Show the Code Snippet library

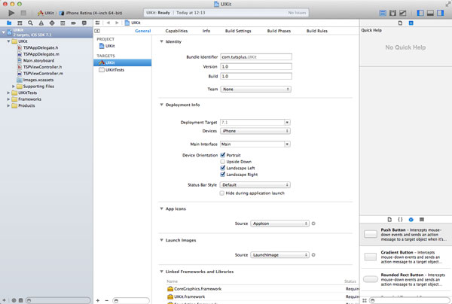click(400, 220)
